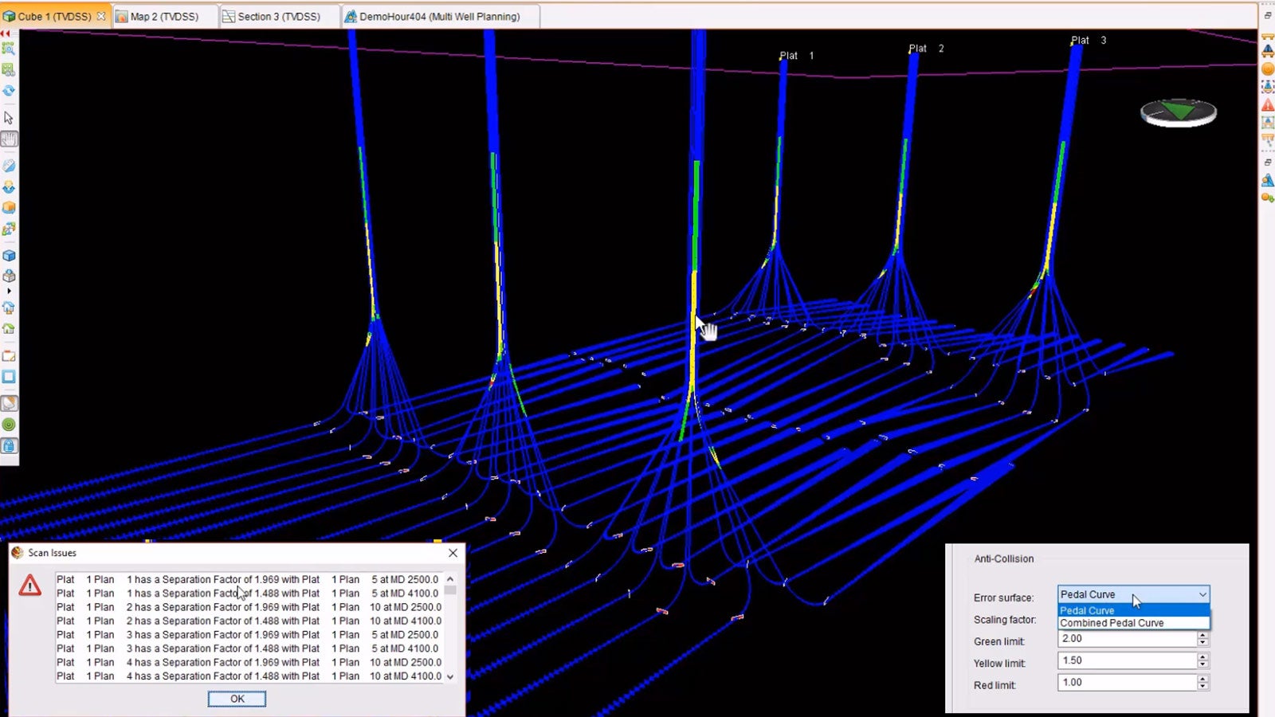Select the hand pan tool in left toolbar
Screen dimensions: 1275x717
click(9, 139)
